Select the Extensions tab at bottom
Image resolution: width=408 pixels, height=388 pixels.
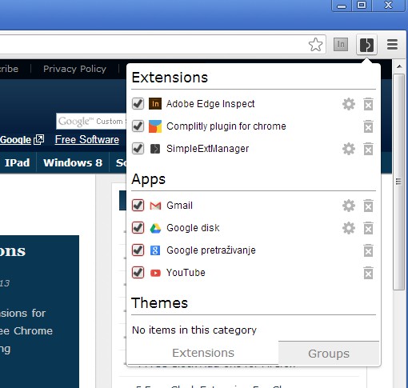tap(203, 353)
